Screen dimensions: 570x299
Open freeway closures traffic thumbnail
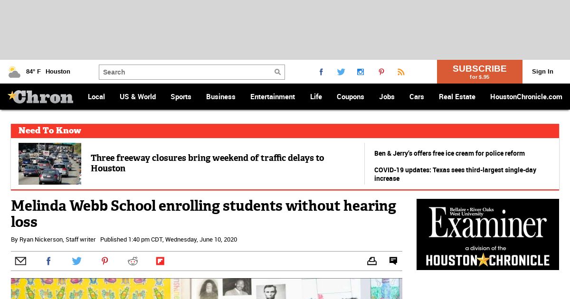point(50,164)
